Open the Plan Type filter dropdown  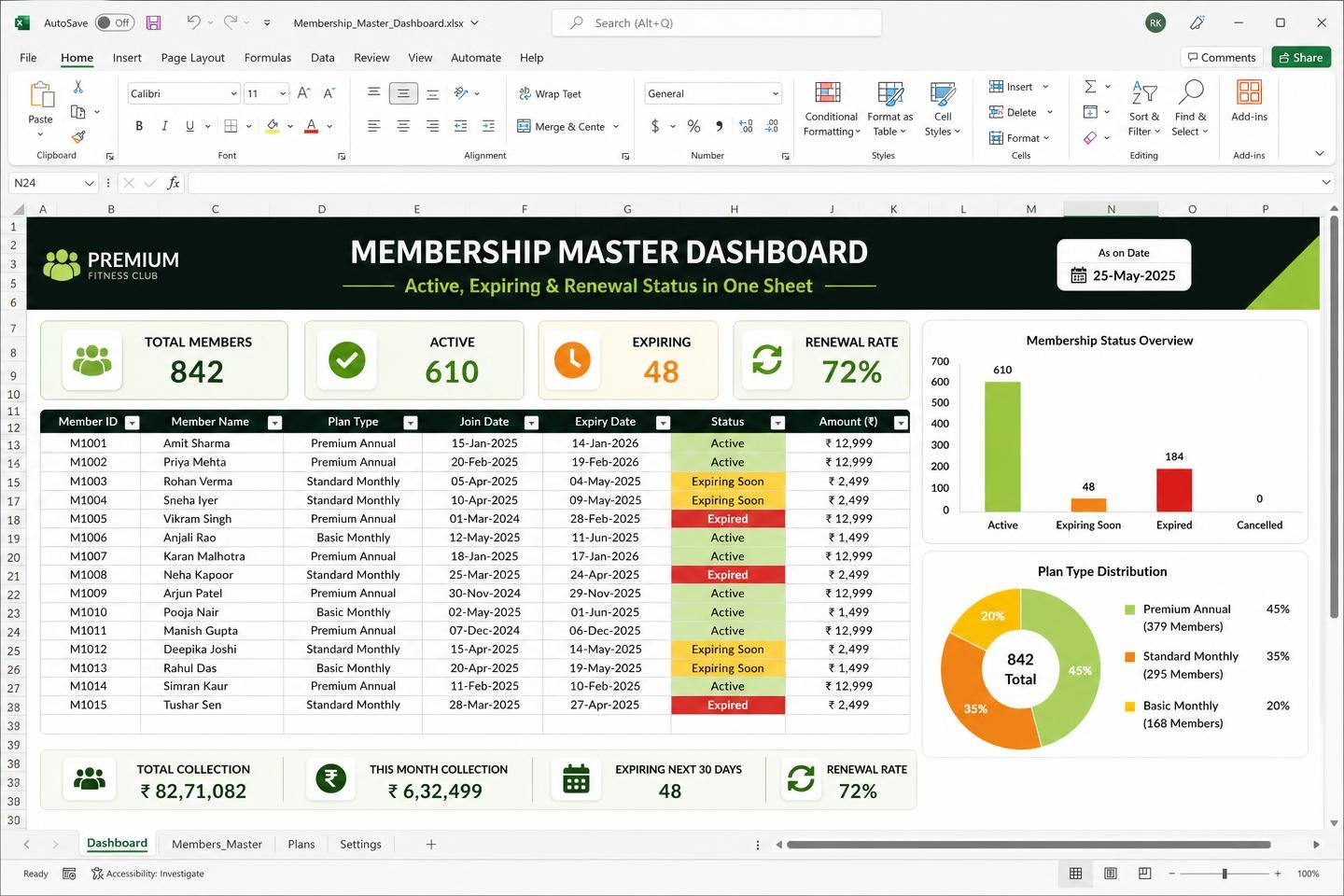(x=410, y=423)
